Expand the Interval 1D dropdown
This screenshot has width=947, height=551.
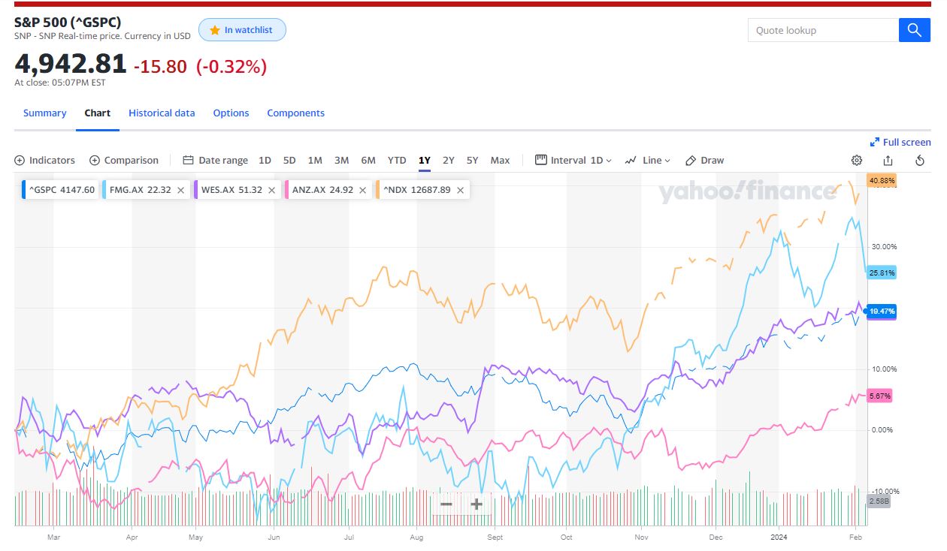coord(573,160)
